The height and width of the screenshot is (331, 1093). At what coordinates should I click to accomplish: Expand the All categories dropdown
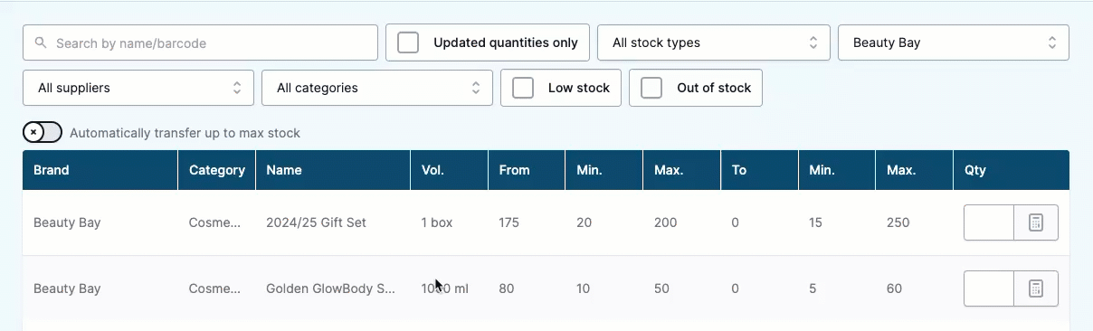(377, 88)
